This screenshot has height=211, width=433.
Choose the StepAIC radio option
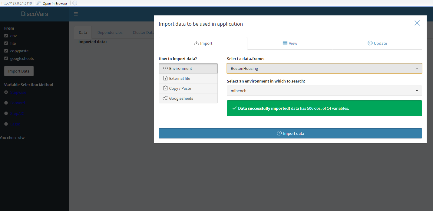click(6, 113)
